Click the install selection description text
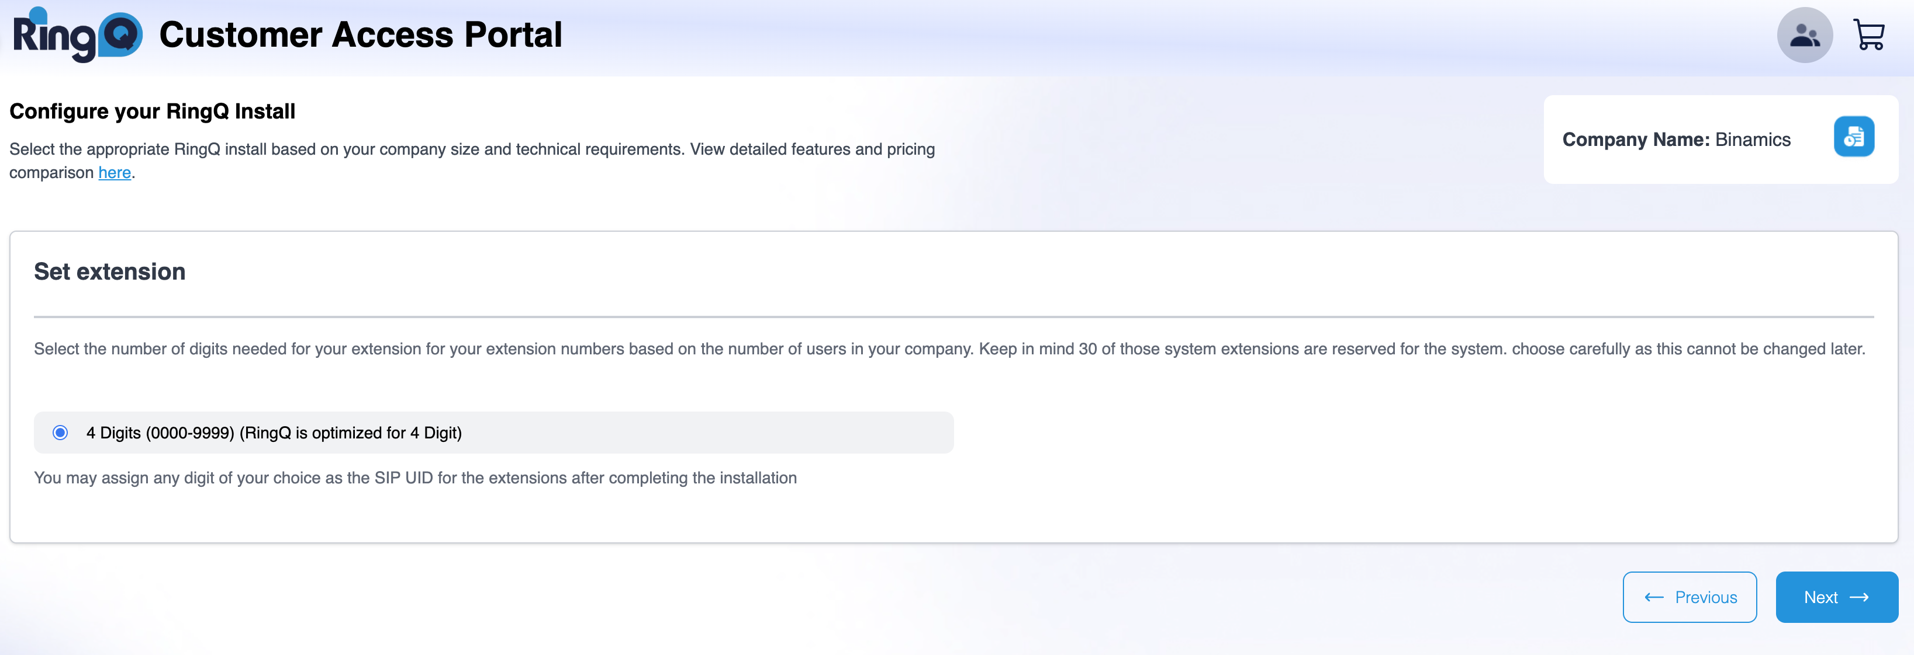This screenshot has width=1914, height=655. tap(472, 150)
